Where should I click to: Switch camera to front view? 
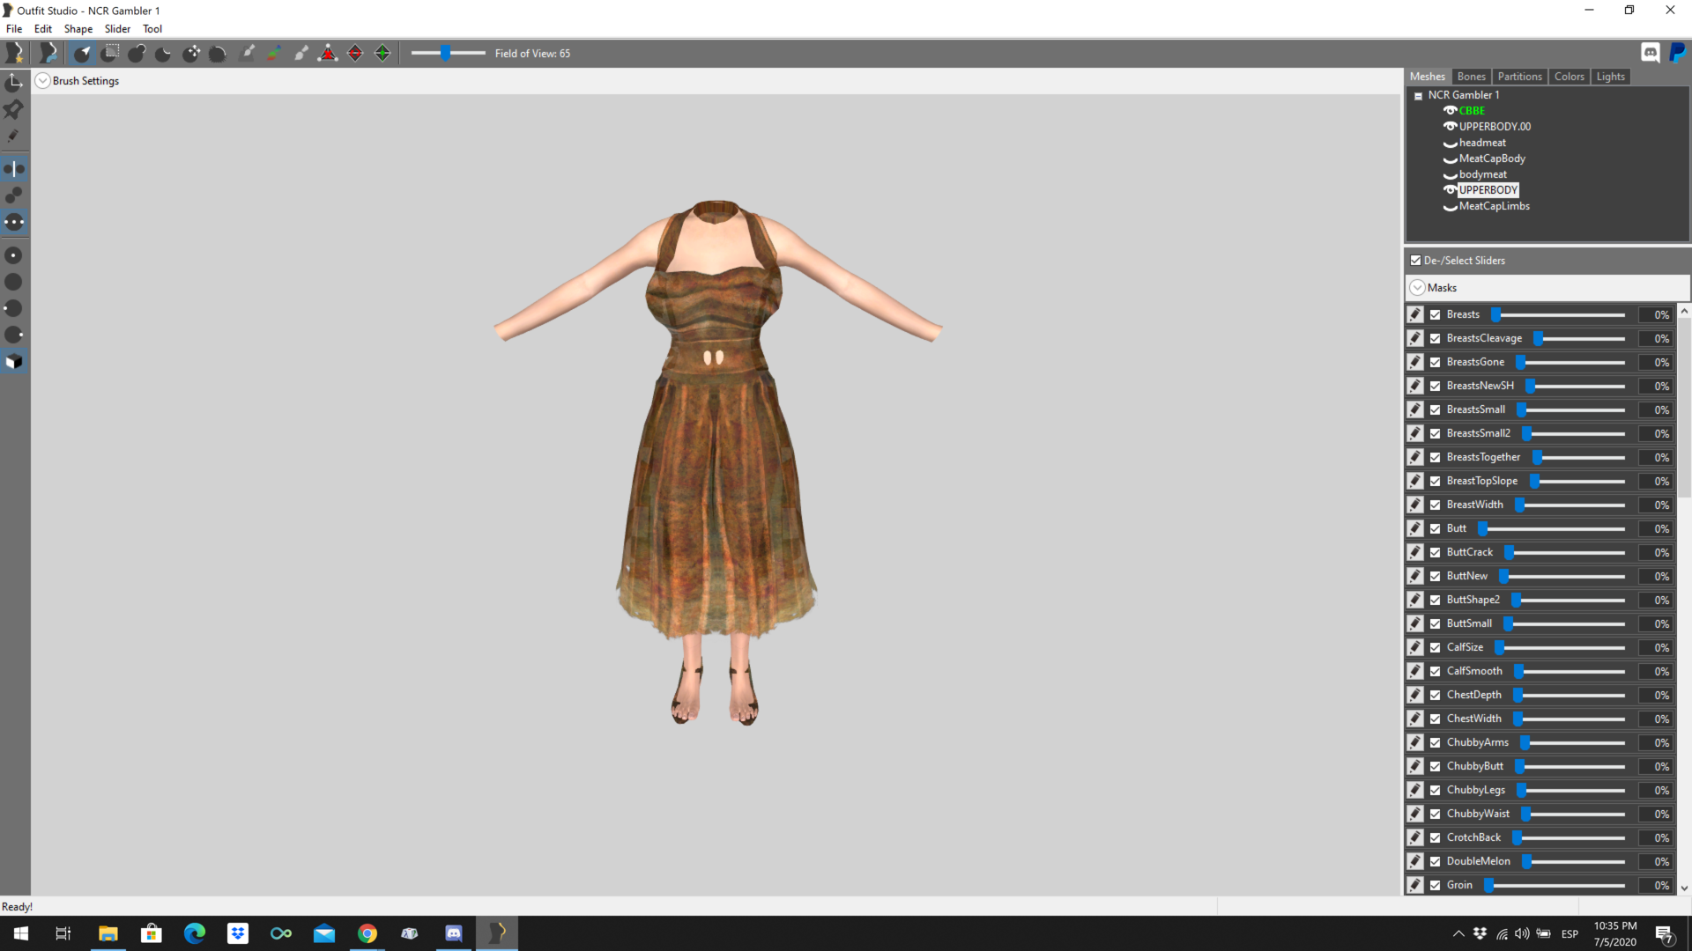coord(14,255)
